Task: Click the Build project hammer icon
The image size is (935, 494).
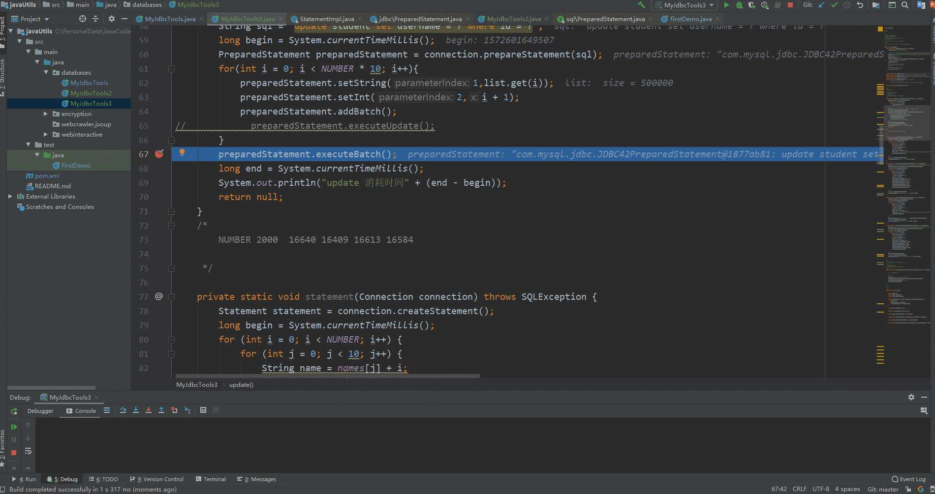Action: click(641, 5)
